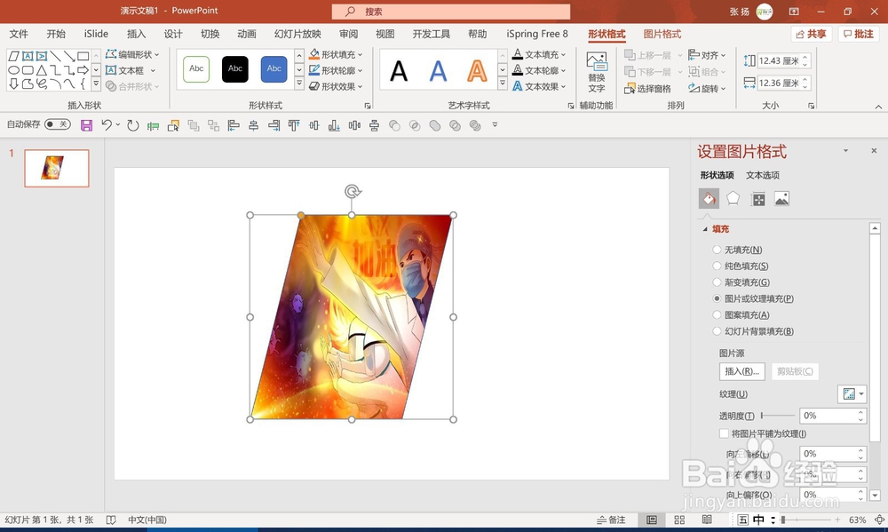Click the Insert (插入) picture source button

point(741,371)
